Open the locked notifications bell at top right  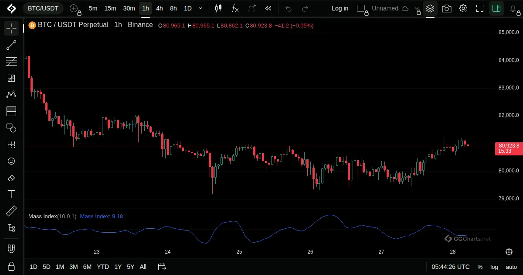click(514, 8)
